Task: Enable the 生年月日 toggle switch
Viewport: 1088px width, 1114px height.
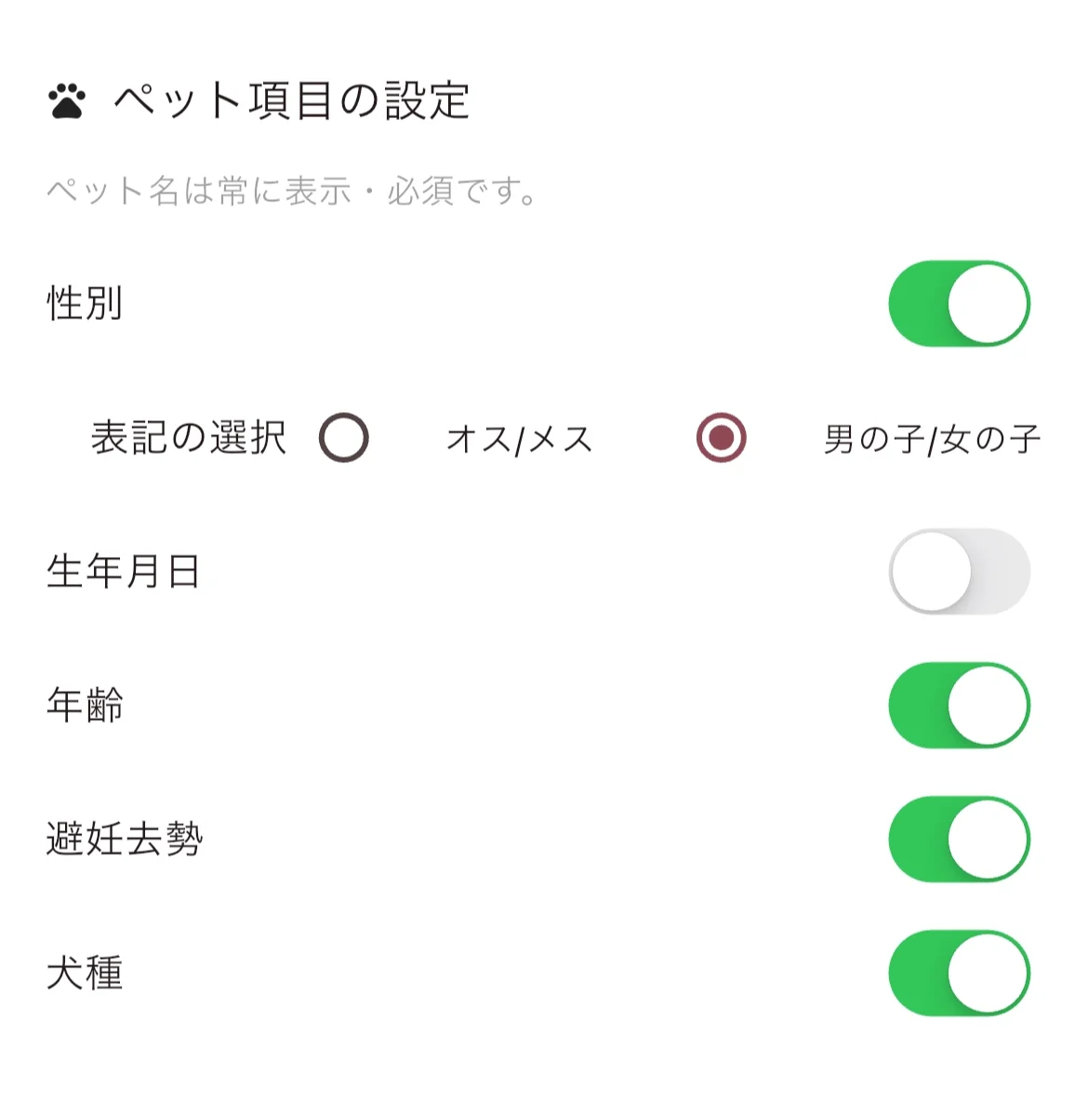Action: pos(959,572)
